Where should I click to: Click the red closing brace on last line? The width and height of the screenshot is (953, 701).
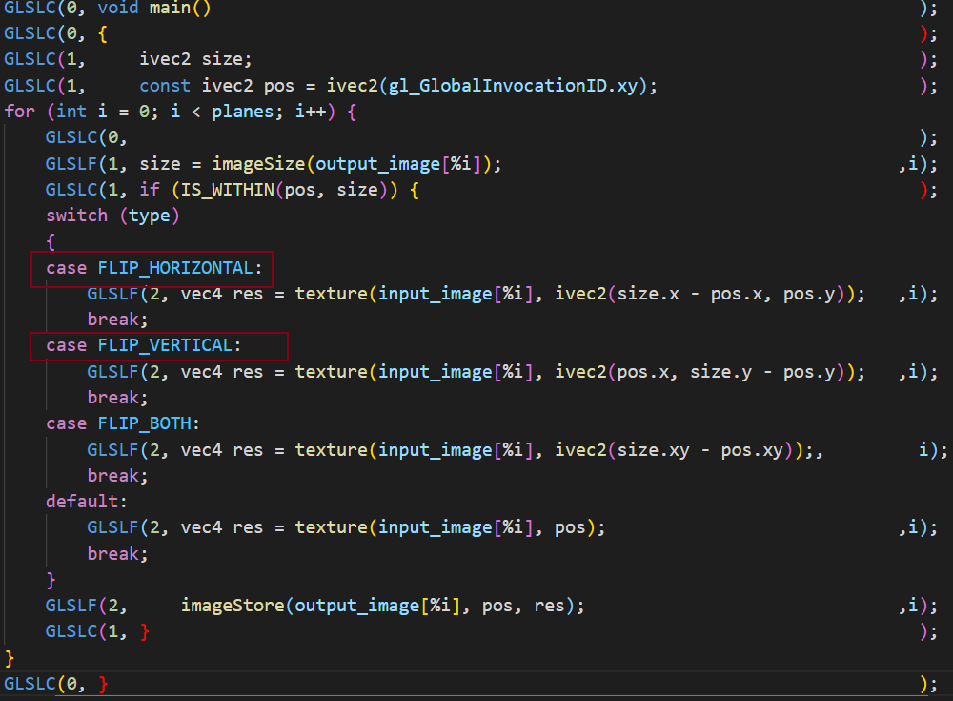pyautogui.click(x=103, y=683)
